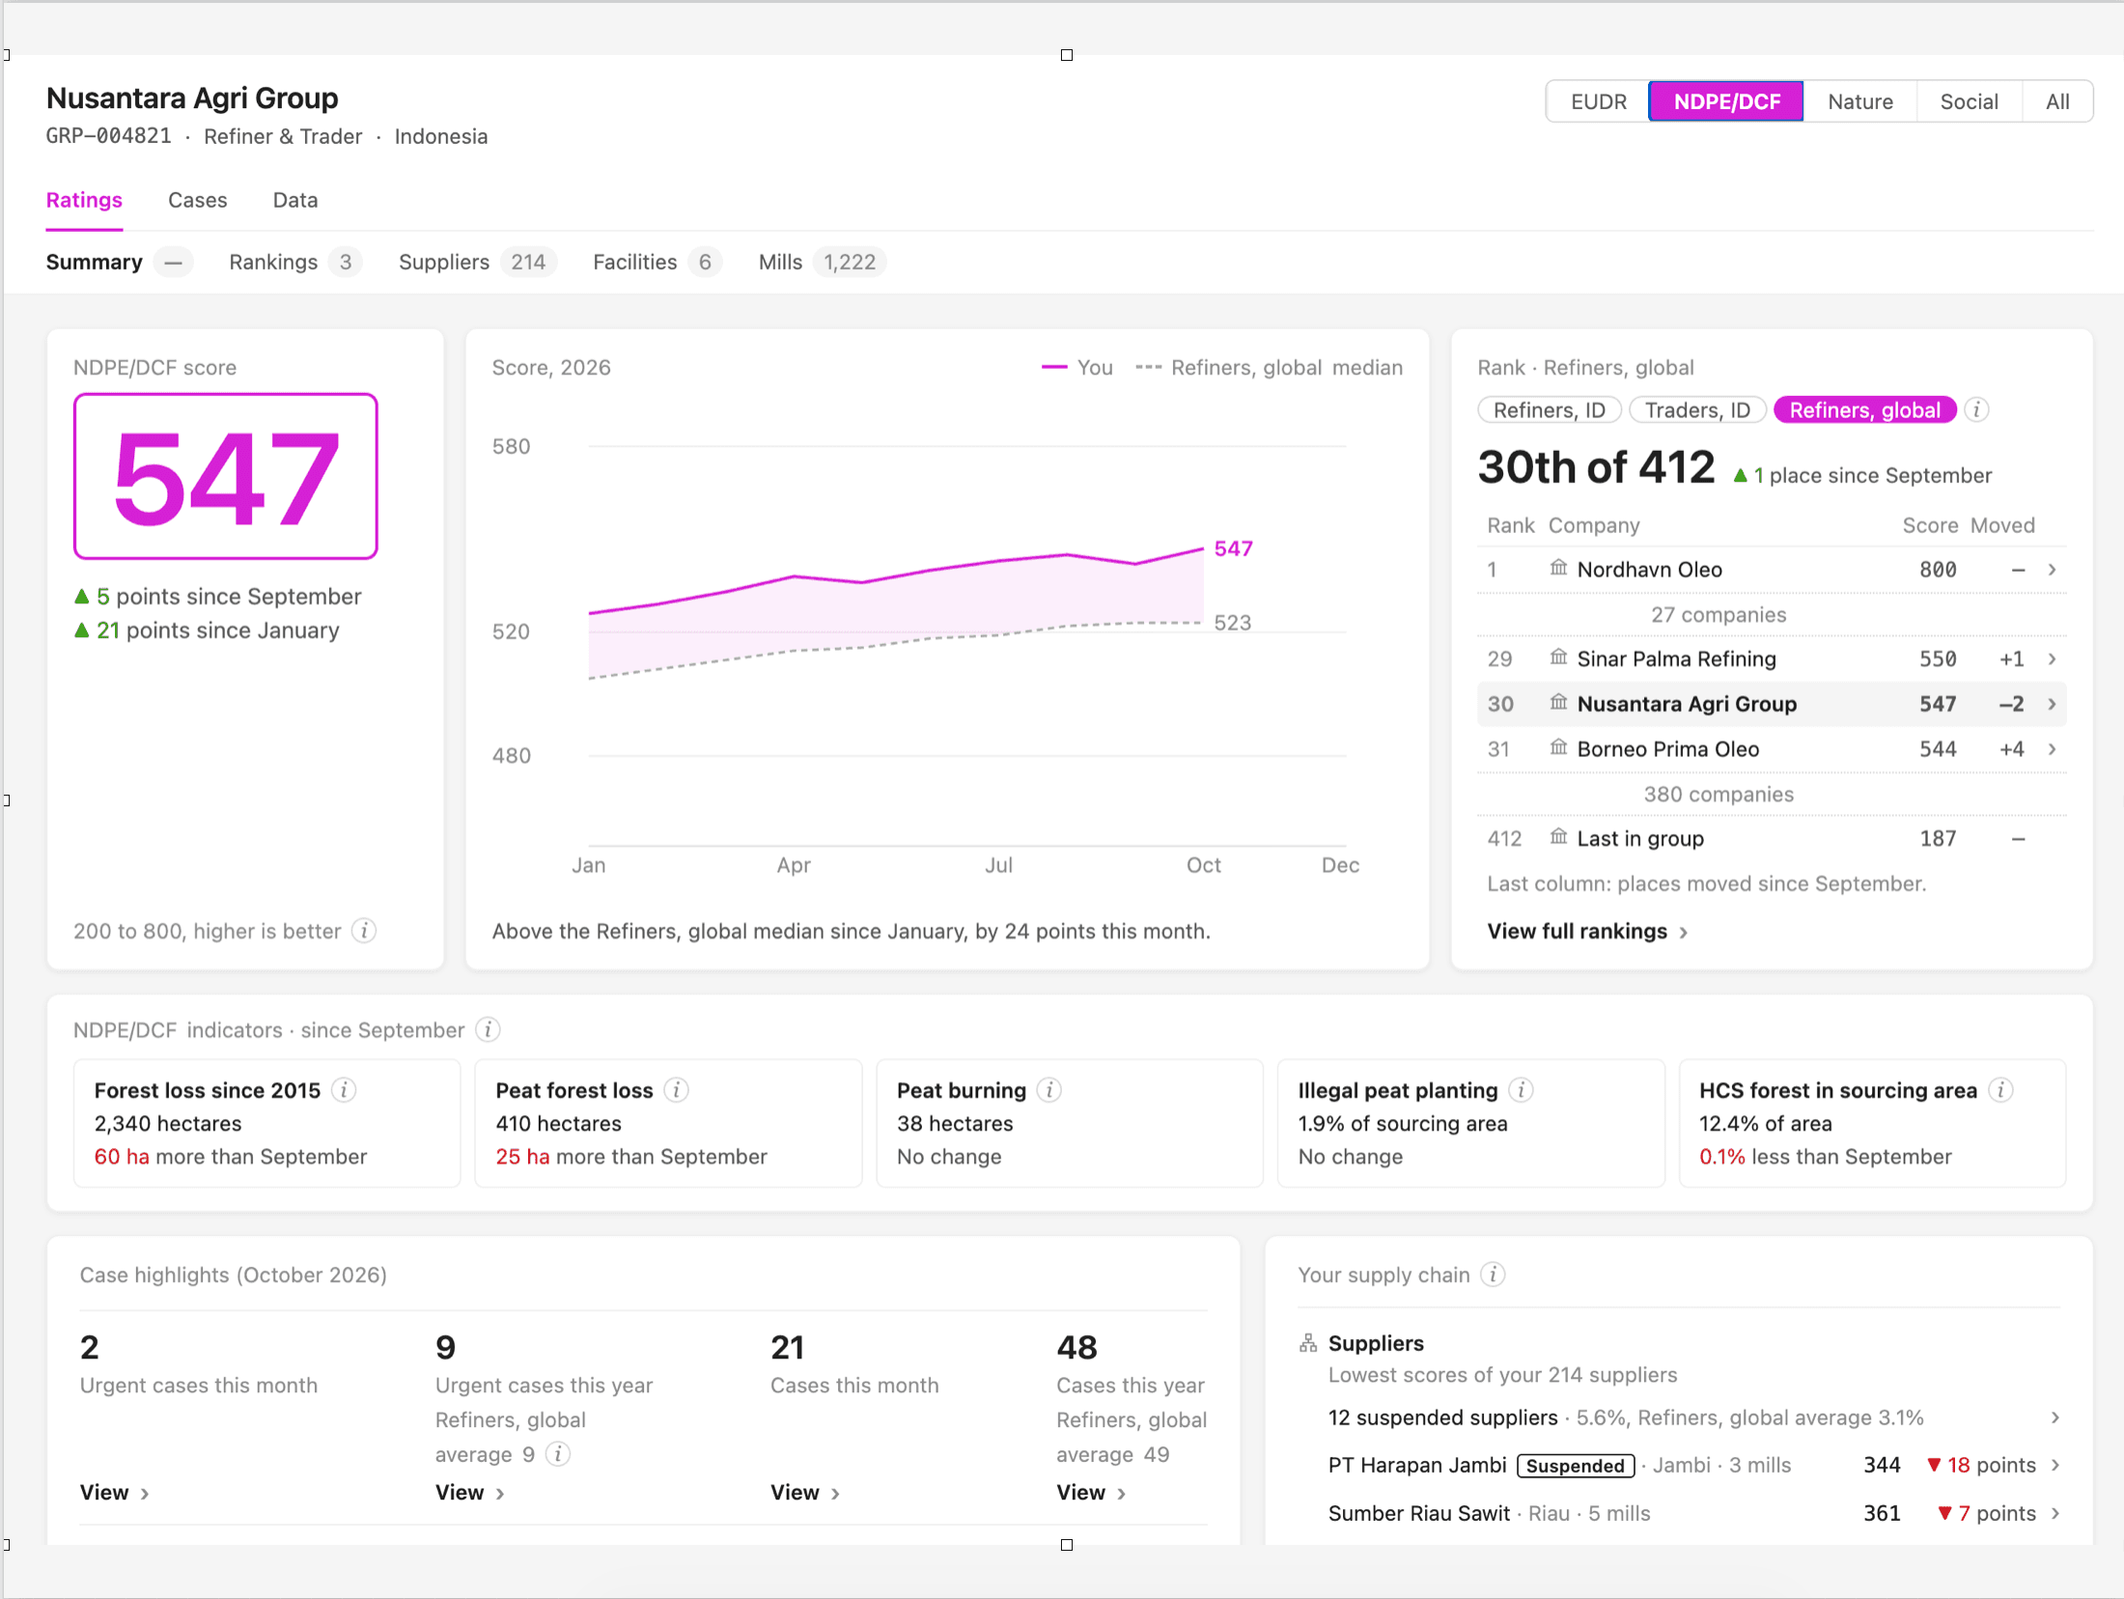Select Refiners, global rank pill
Viewport: 2124px width, 1599px height.
point(1865,410)
